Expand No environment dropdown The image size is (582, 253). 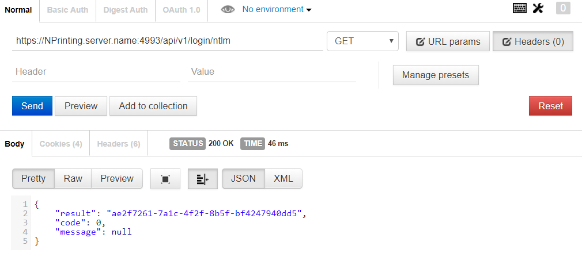(x=277, y=9)
